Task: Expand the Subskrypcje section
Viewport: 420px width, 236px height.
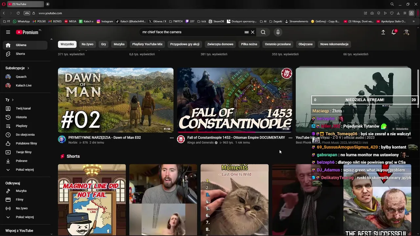Action: (17, 68)
